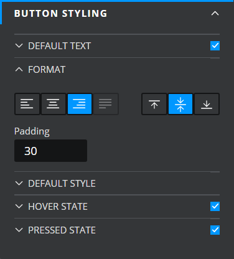Click the FORMAT section label
This screenshot has height=259, width=234.
click(x=47, y=70)
